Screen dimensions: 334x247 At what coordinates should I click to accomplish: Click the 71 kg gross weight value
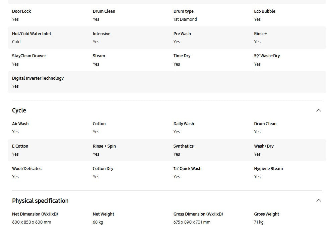tap(259, 222)
